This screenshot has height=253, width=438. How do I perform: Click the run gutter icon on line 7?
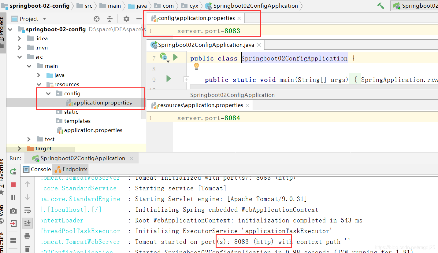click(x=176, y=57)
